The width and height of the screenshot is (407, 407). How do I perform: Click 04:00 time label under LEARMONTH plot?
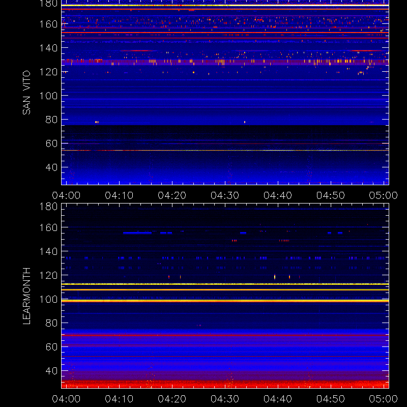[66, 399]
